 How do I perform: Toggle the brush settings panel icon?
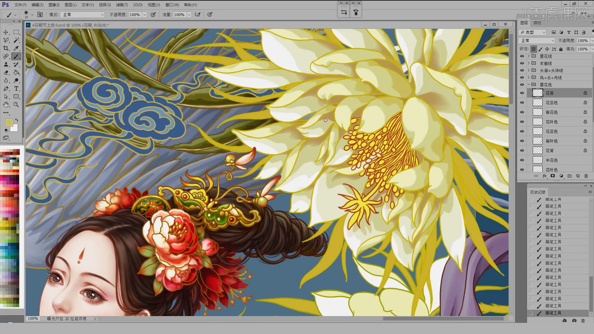(40, 15)
